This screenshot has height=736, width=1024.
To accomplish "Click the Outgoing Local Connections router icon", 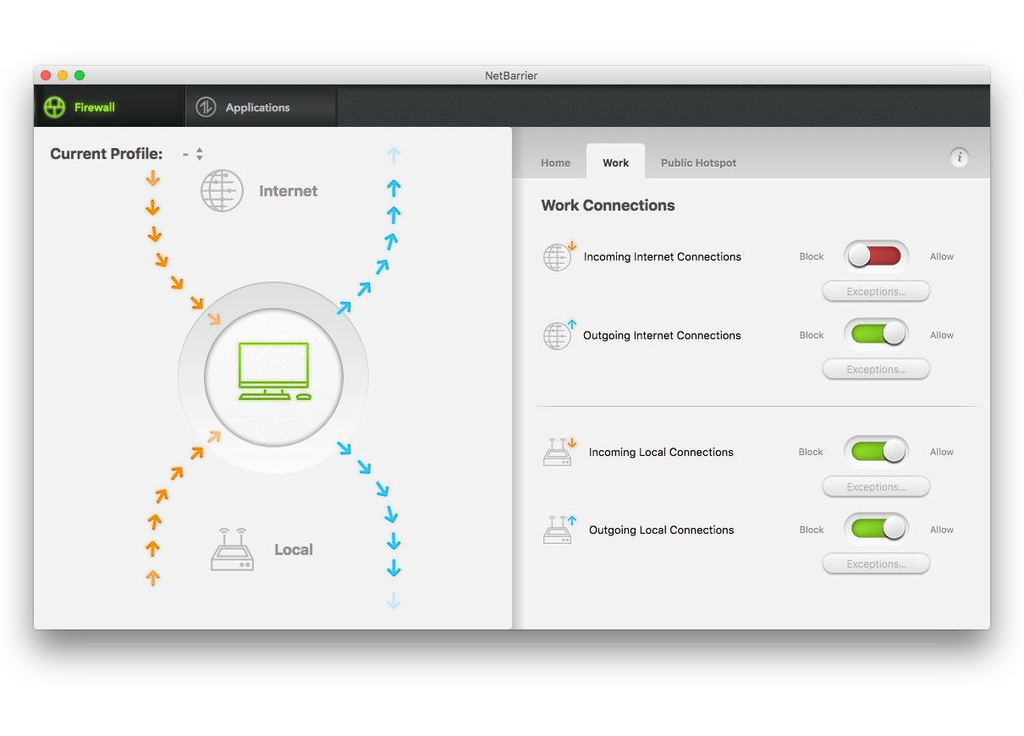I will [x=558, y=530].
